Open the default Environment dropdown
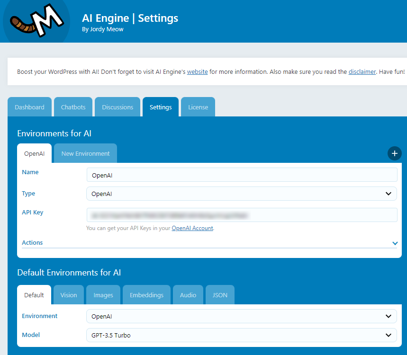 pyautogui.click(x=242, y=316)
